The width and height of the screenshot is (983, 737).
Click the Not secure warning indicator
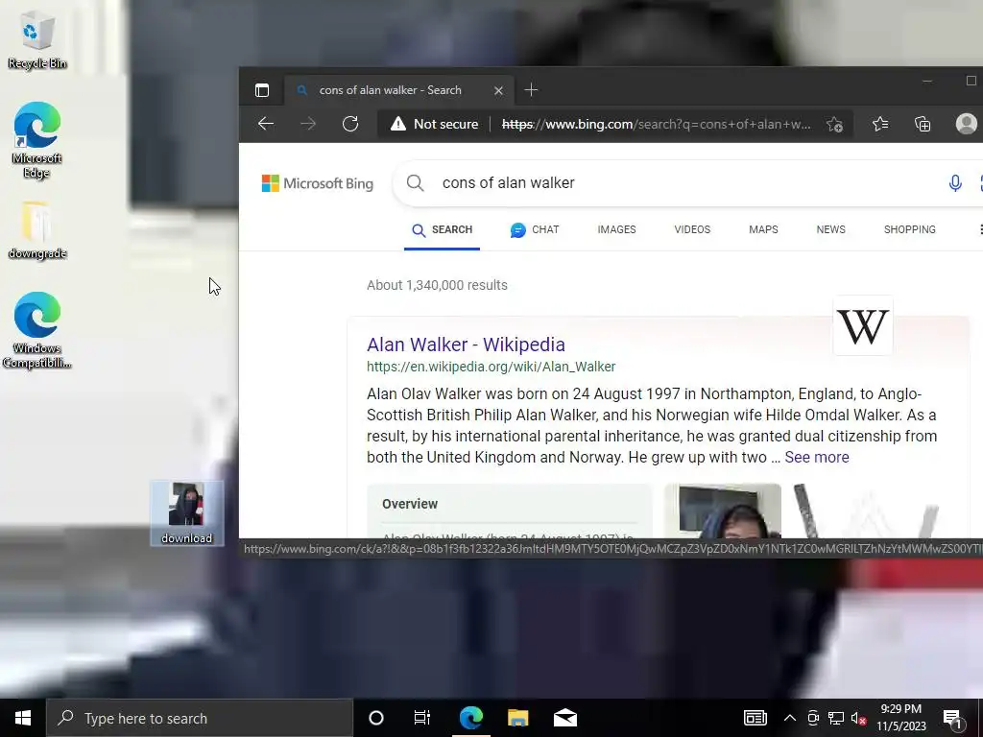pos(435,124)
